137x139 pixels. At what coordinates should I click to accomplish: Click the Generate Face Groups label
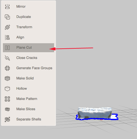point(34,68)
